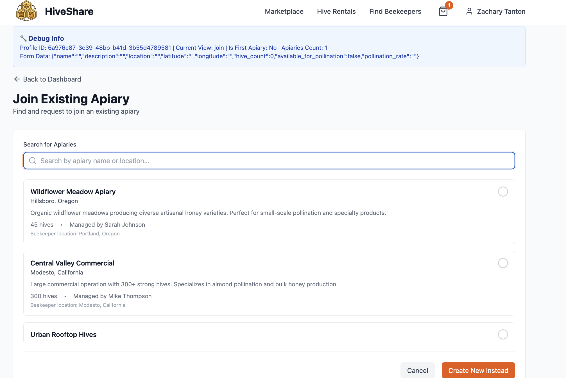Select Wildflower Meadow Apiary radio button
Screen dimensions: 566x378
tap(503, 192)
